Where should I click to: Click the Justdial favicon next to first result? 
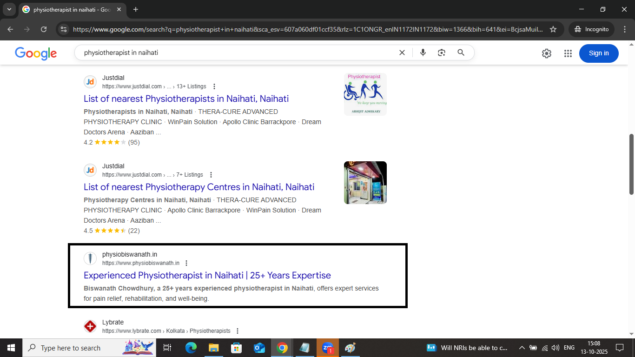[90, 81]
